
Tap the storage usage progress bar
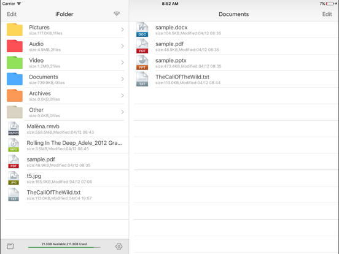64,247
